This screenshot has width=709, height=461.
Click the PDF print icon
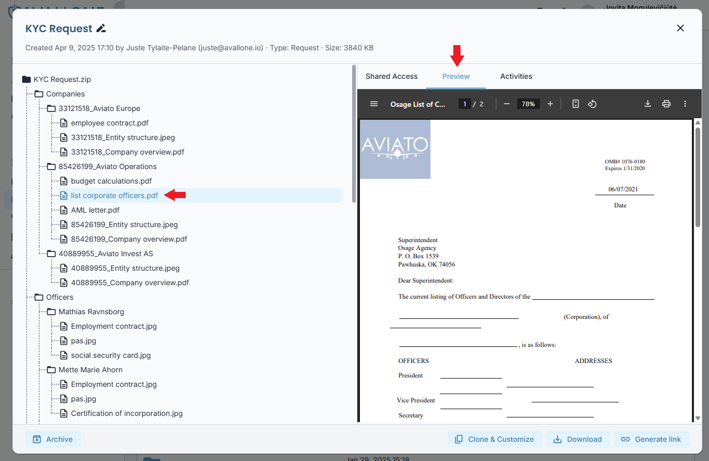tap(666, 104)
